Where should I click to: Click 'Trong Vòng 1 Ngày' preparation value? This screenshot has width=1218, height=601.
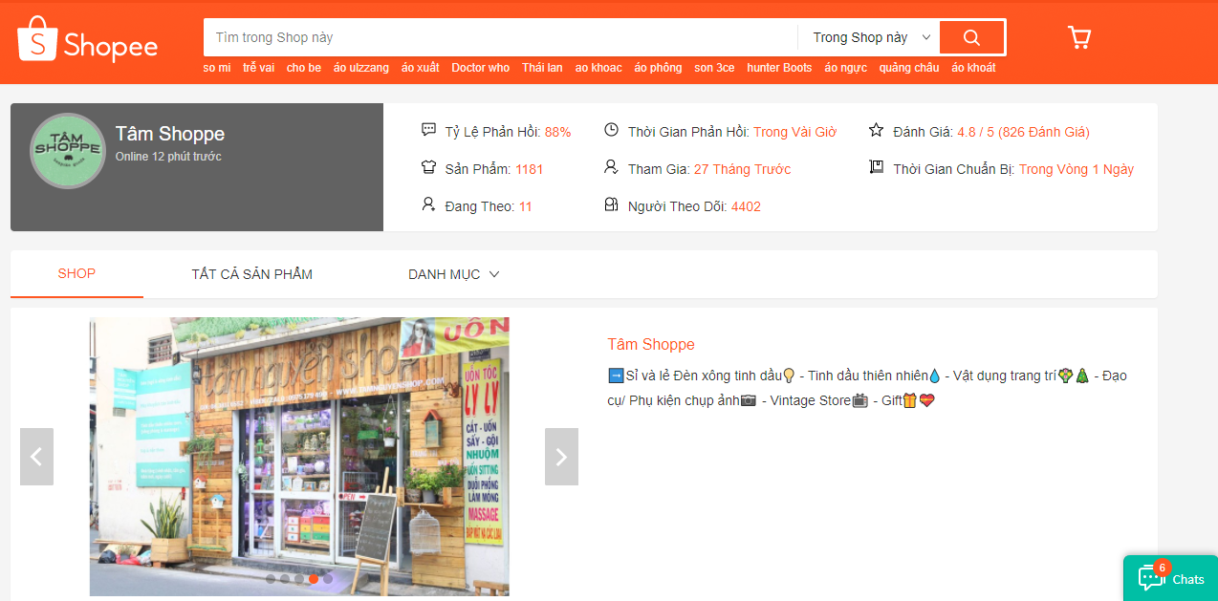1077,169
